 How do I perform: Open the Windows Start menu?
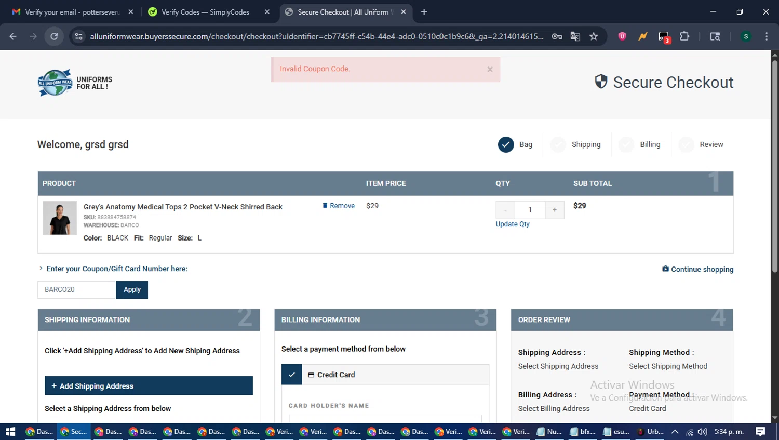click(10, 432)
